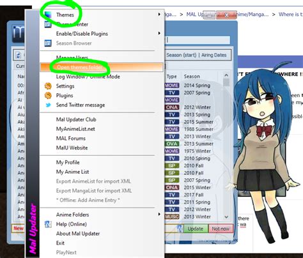Open My Profile
This screenshot has height=258, width=303.
click(x=68, y=162)
